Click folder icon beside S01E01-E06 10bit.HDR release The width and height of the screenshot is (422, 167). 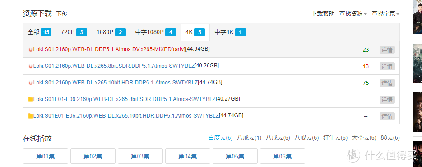tap(30, 116)
